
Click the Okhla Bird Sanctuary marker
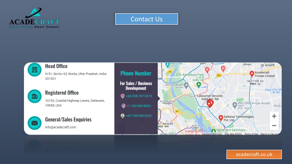[x=214, y=131]
